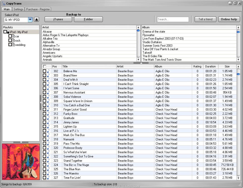The height and width of the screenshot is (188, 243).
Task: Click the music note icon for Stand Together
Action: [48, 160]
